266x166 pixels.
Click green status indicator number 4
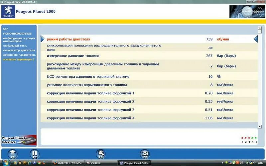(253, 138)
